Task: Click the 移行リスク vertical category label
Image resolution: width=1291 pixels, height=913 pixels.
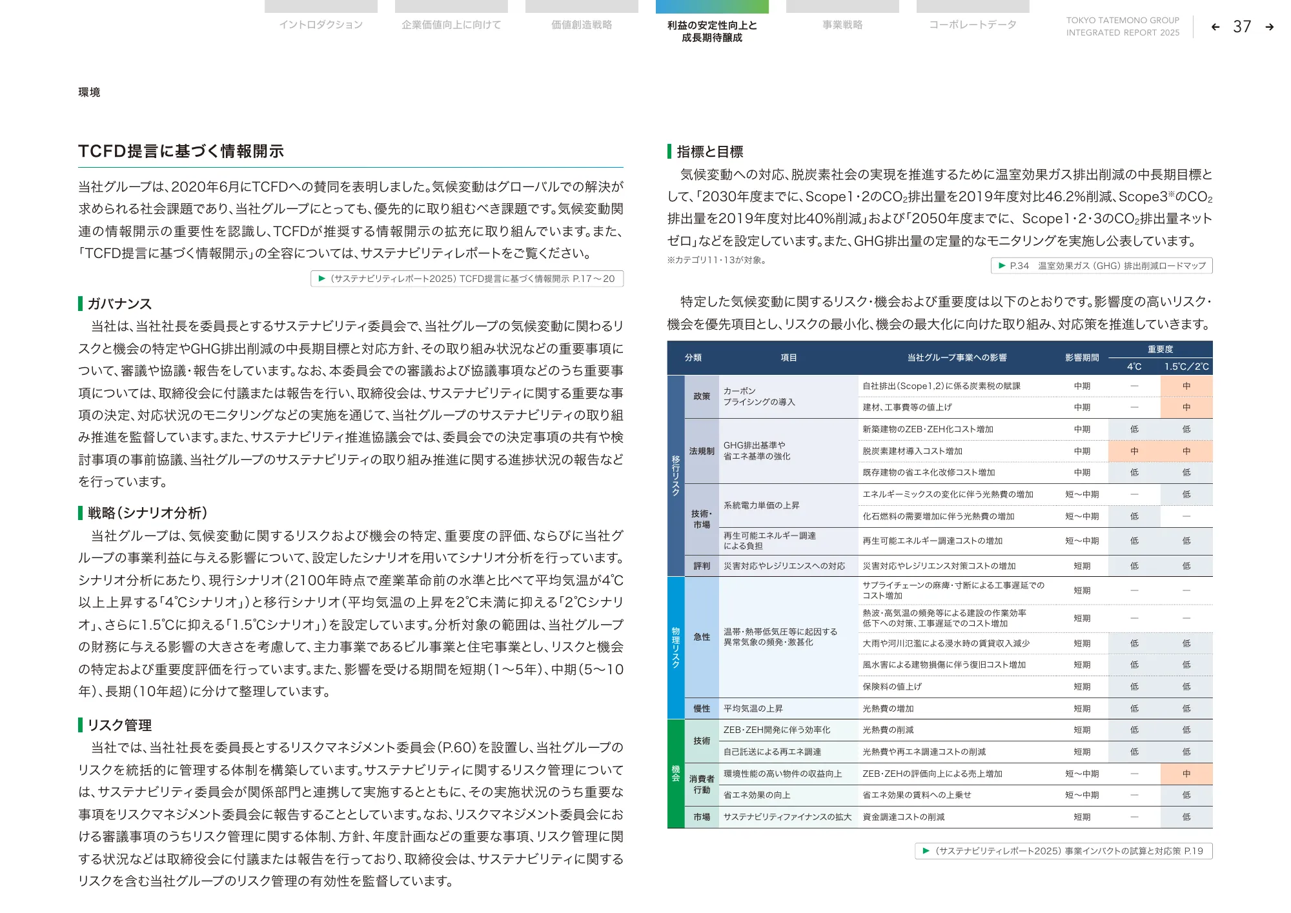Action: (x=675, y=476)
